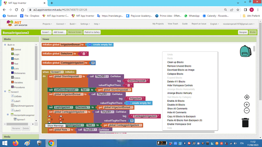Screen dimensions: 262x147
Task: Collapse the Screen1 tree node
Action: click(x=5, y=91)
